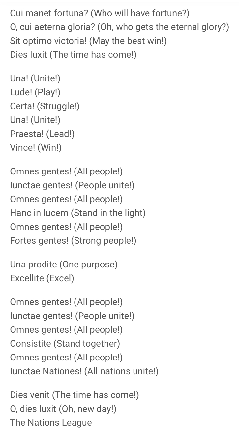Click the Latin text "Sit optimo victoria!"
239x436 pixels.
(x=48, y=41)
